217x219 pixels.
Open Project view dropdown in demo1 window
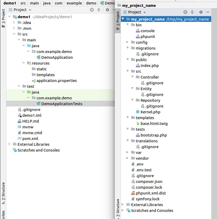30,10
